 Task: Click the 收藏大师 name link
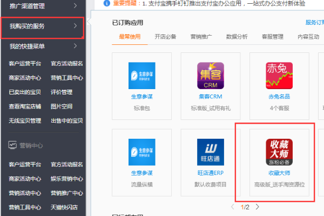point(279,173)
